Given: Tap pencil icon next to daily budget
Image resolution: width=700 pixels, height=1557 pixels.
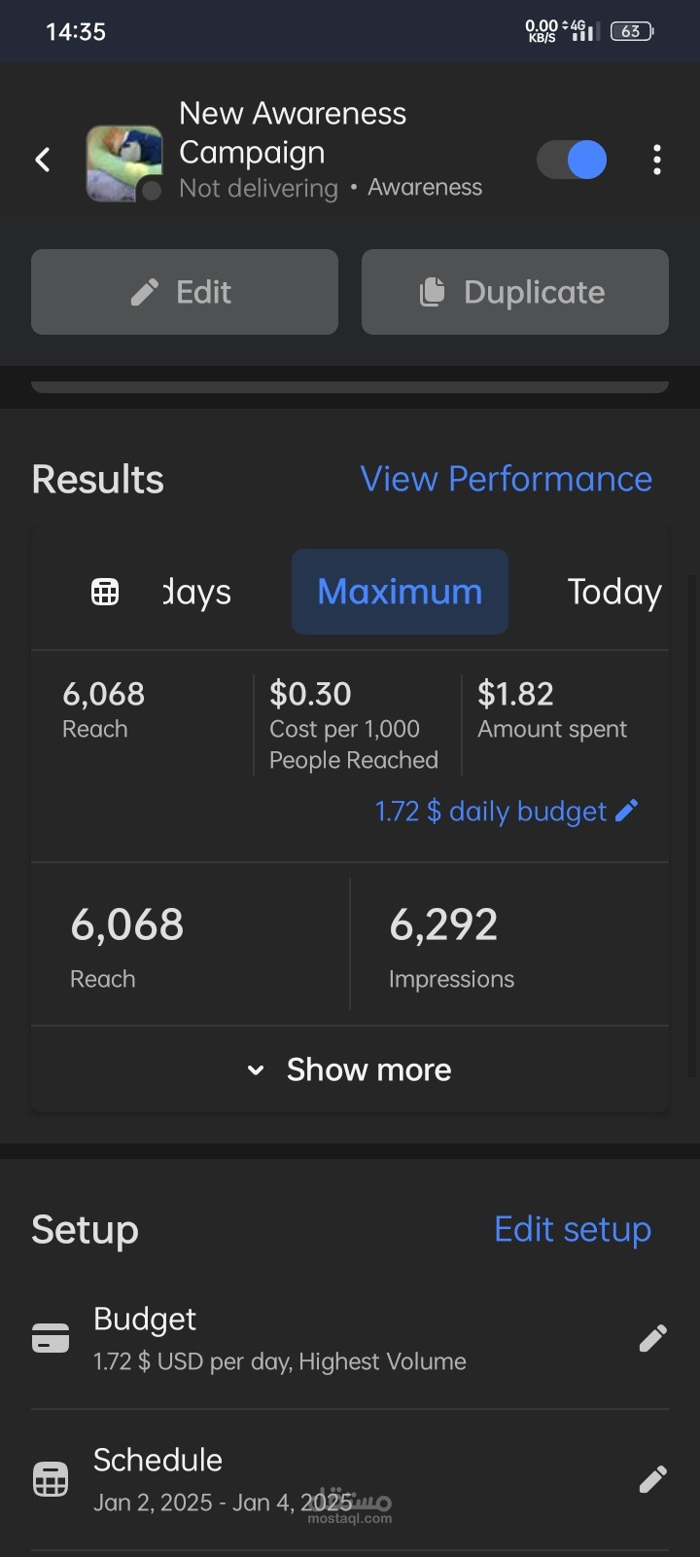Looking at the screenshot, I should pyautogui.click(x=627, y=811).
